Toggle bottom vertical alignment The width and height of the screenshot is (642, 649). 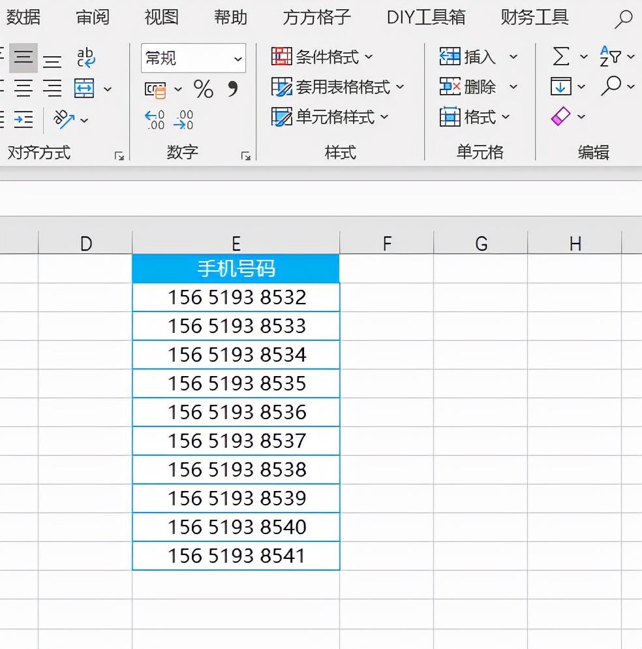pos(52,61)
